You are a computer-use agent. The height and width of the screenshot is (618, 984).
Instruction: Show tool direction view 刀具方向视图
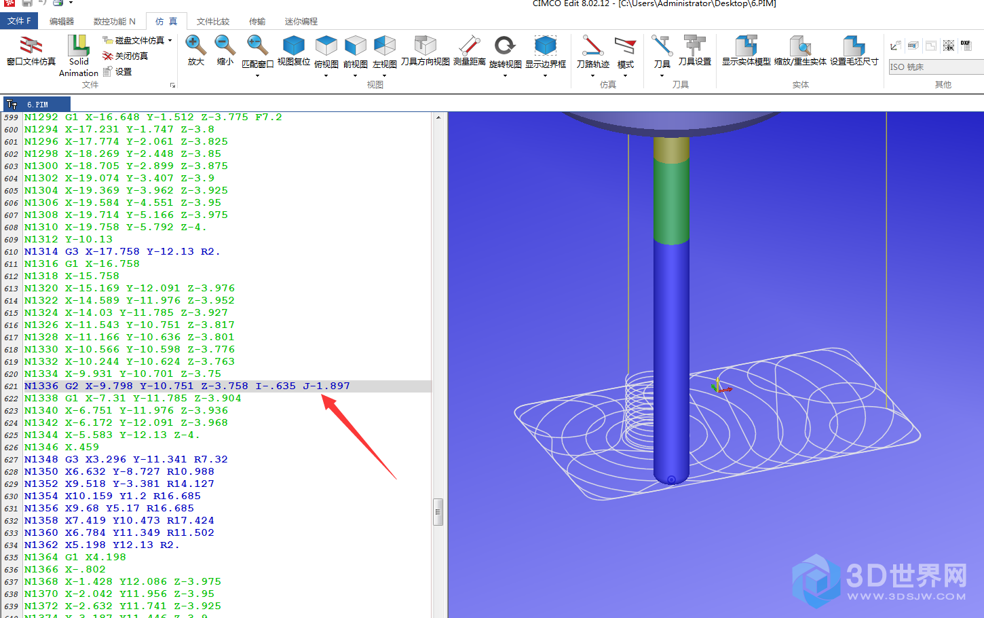coord(425,50)
